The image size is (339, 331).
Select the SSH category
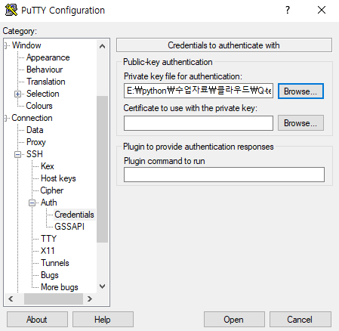pyautogui.click(x=35, y=154)
